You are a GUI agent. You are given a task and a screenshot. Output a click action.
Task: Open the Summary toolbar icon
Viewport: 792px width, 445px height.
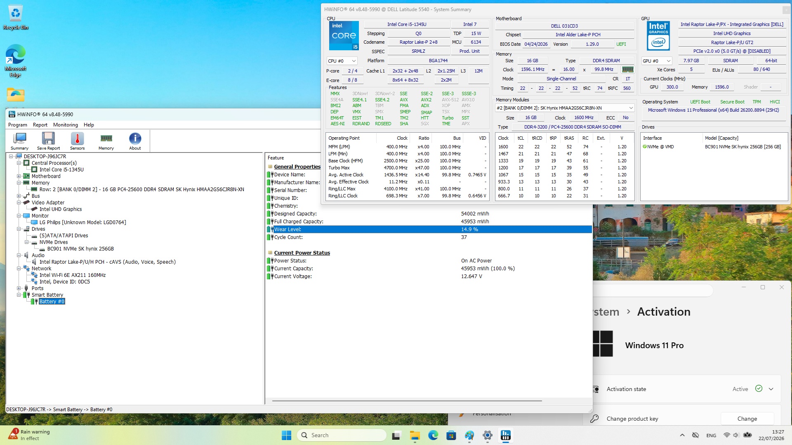pyautogui.click(x=19, y=141)
